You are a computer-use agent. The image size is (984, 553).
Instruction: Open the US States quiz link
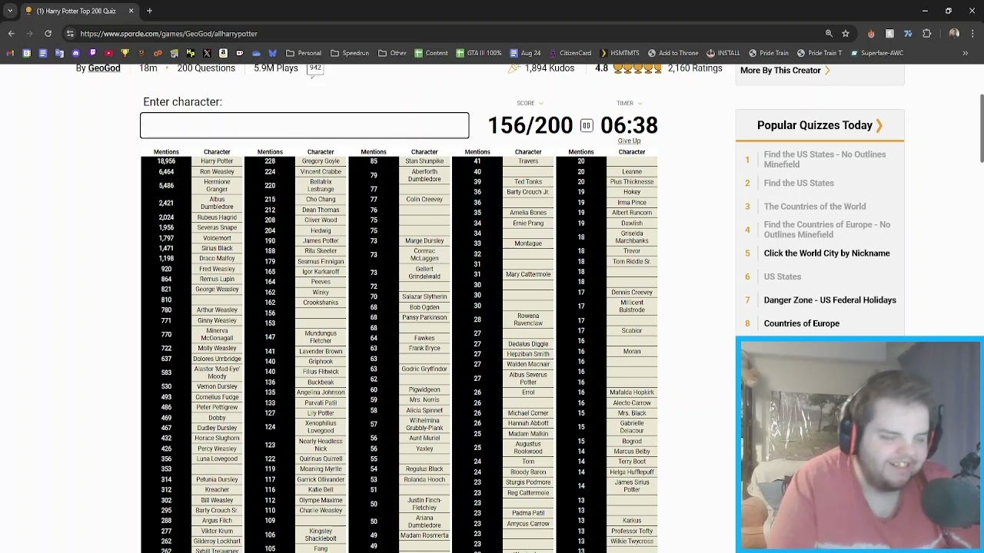782,276
